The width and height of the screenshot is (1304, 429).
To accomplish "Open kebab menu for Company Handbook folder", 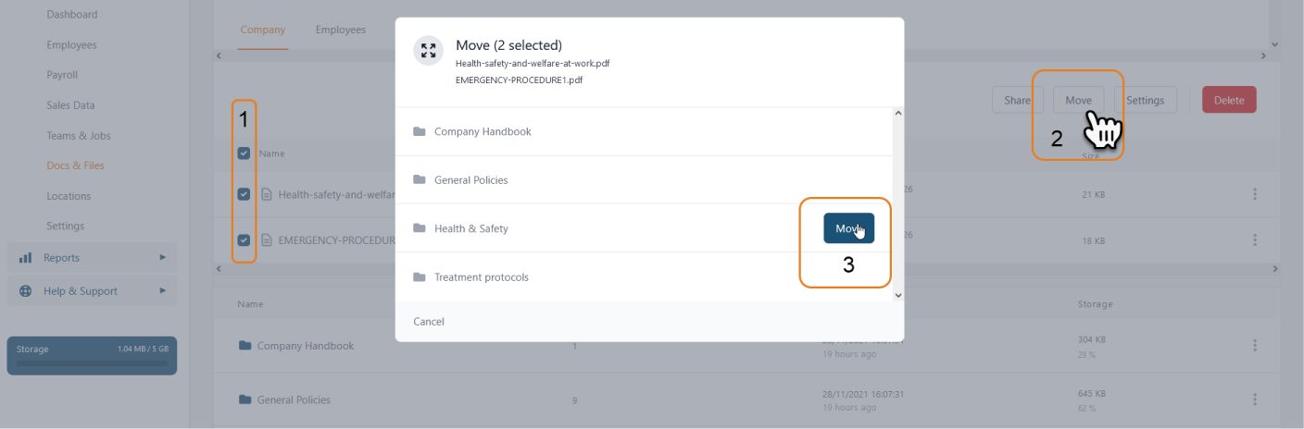I will coord(1255,345).
